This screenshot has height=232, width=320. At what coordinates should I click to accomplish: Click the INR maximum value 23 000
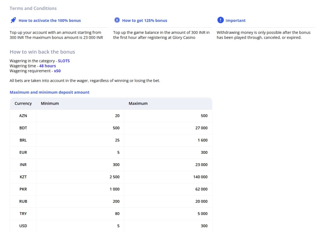pyautogui.click(x=201, y=165)
